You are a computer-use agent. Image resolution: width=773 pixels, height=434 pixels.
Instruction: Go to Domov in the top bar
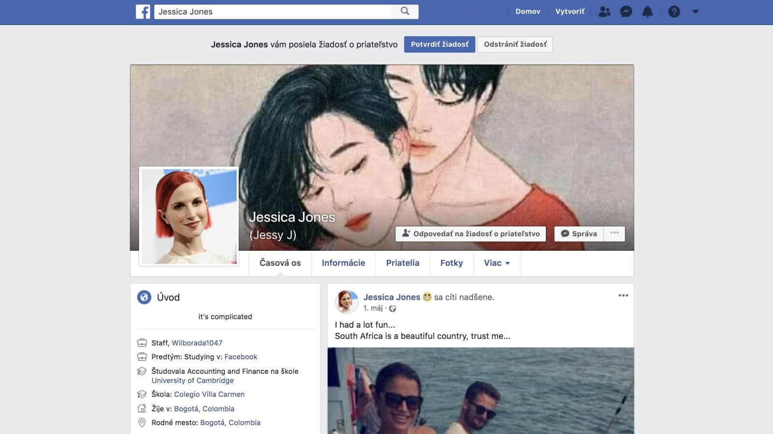point(528,12)
